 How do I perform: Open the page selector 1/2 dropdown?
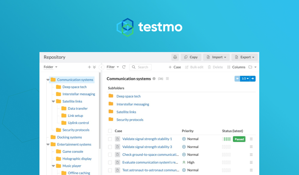click(x=244, y=78)
